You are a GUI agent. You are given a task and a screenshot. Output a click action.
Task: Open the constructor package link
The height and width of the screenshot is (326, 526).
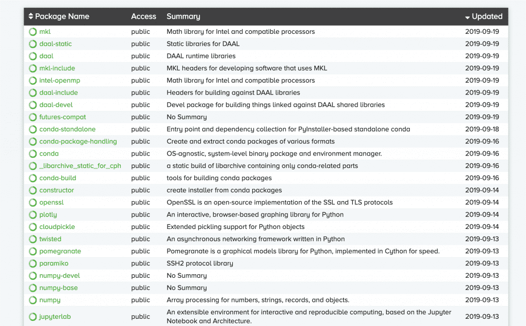pyautogui.click(x=57, y=190)
